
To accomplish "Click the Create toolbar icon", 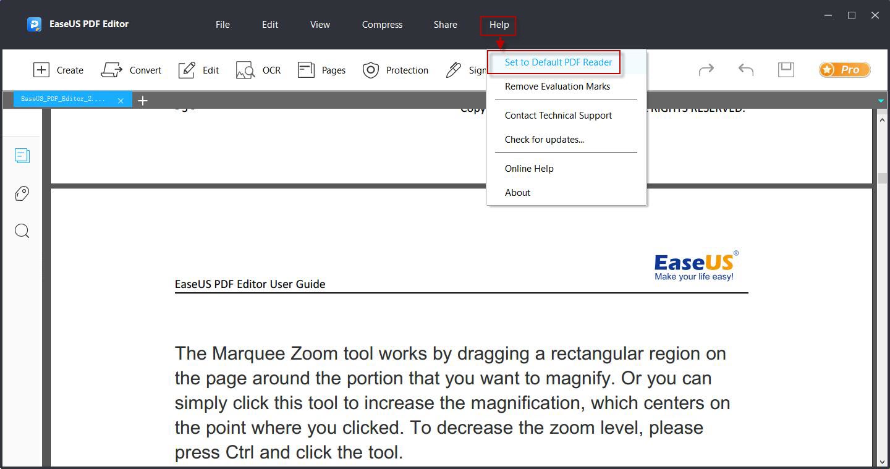I will 41,70.
